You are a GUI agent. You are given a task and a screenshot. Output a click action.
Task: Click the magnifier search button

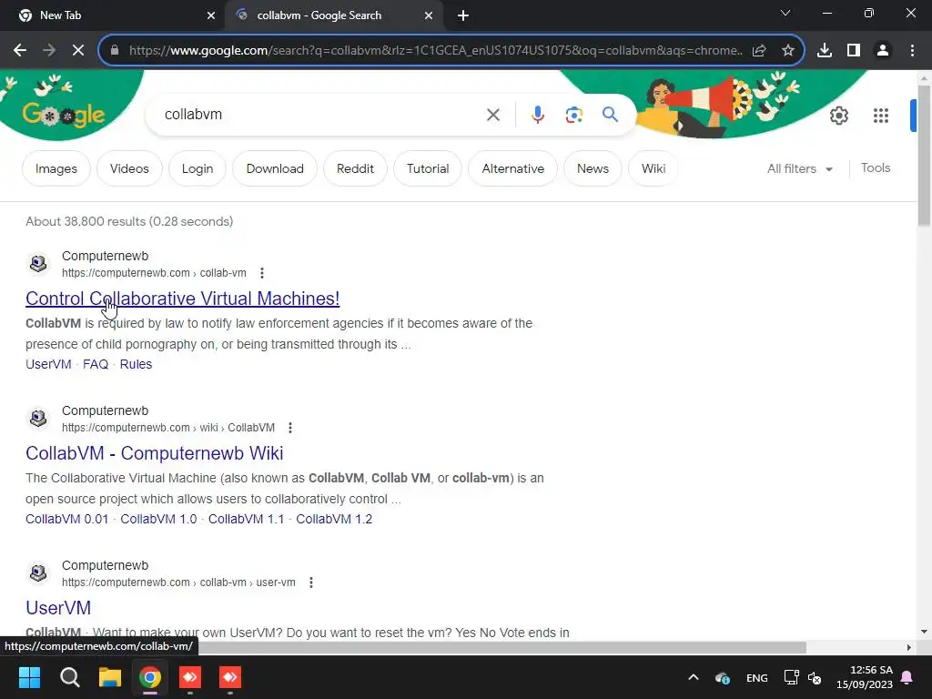click(x=610, y=114)
